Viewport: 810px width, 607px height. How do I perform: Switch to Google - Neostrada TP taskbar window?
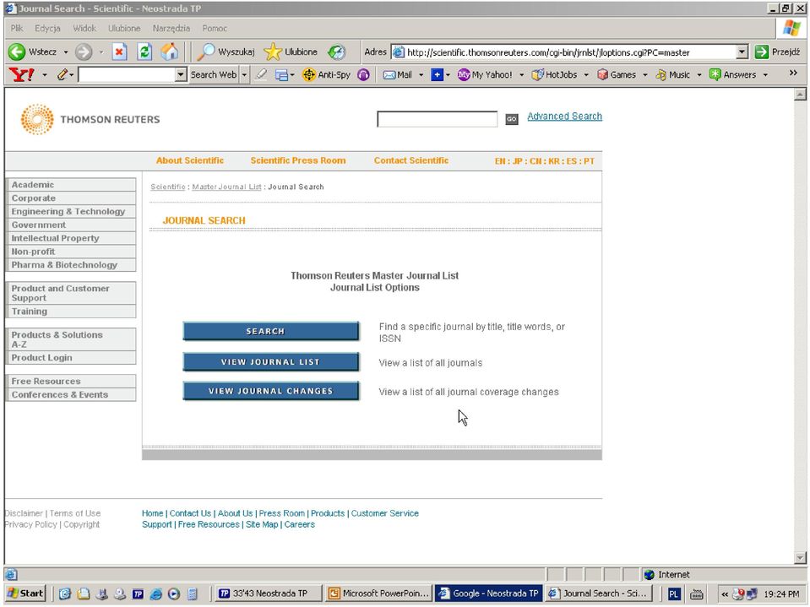pos(489,593)
